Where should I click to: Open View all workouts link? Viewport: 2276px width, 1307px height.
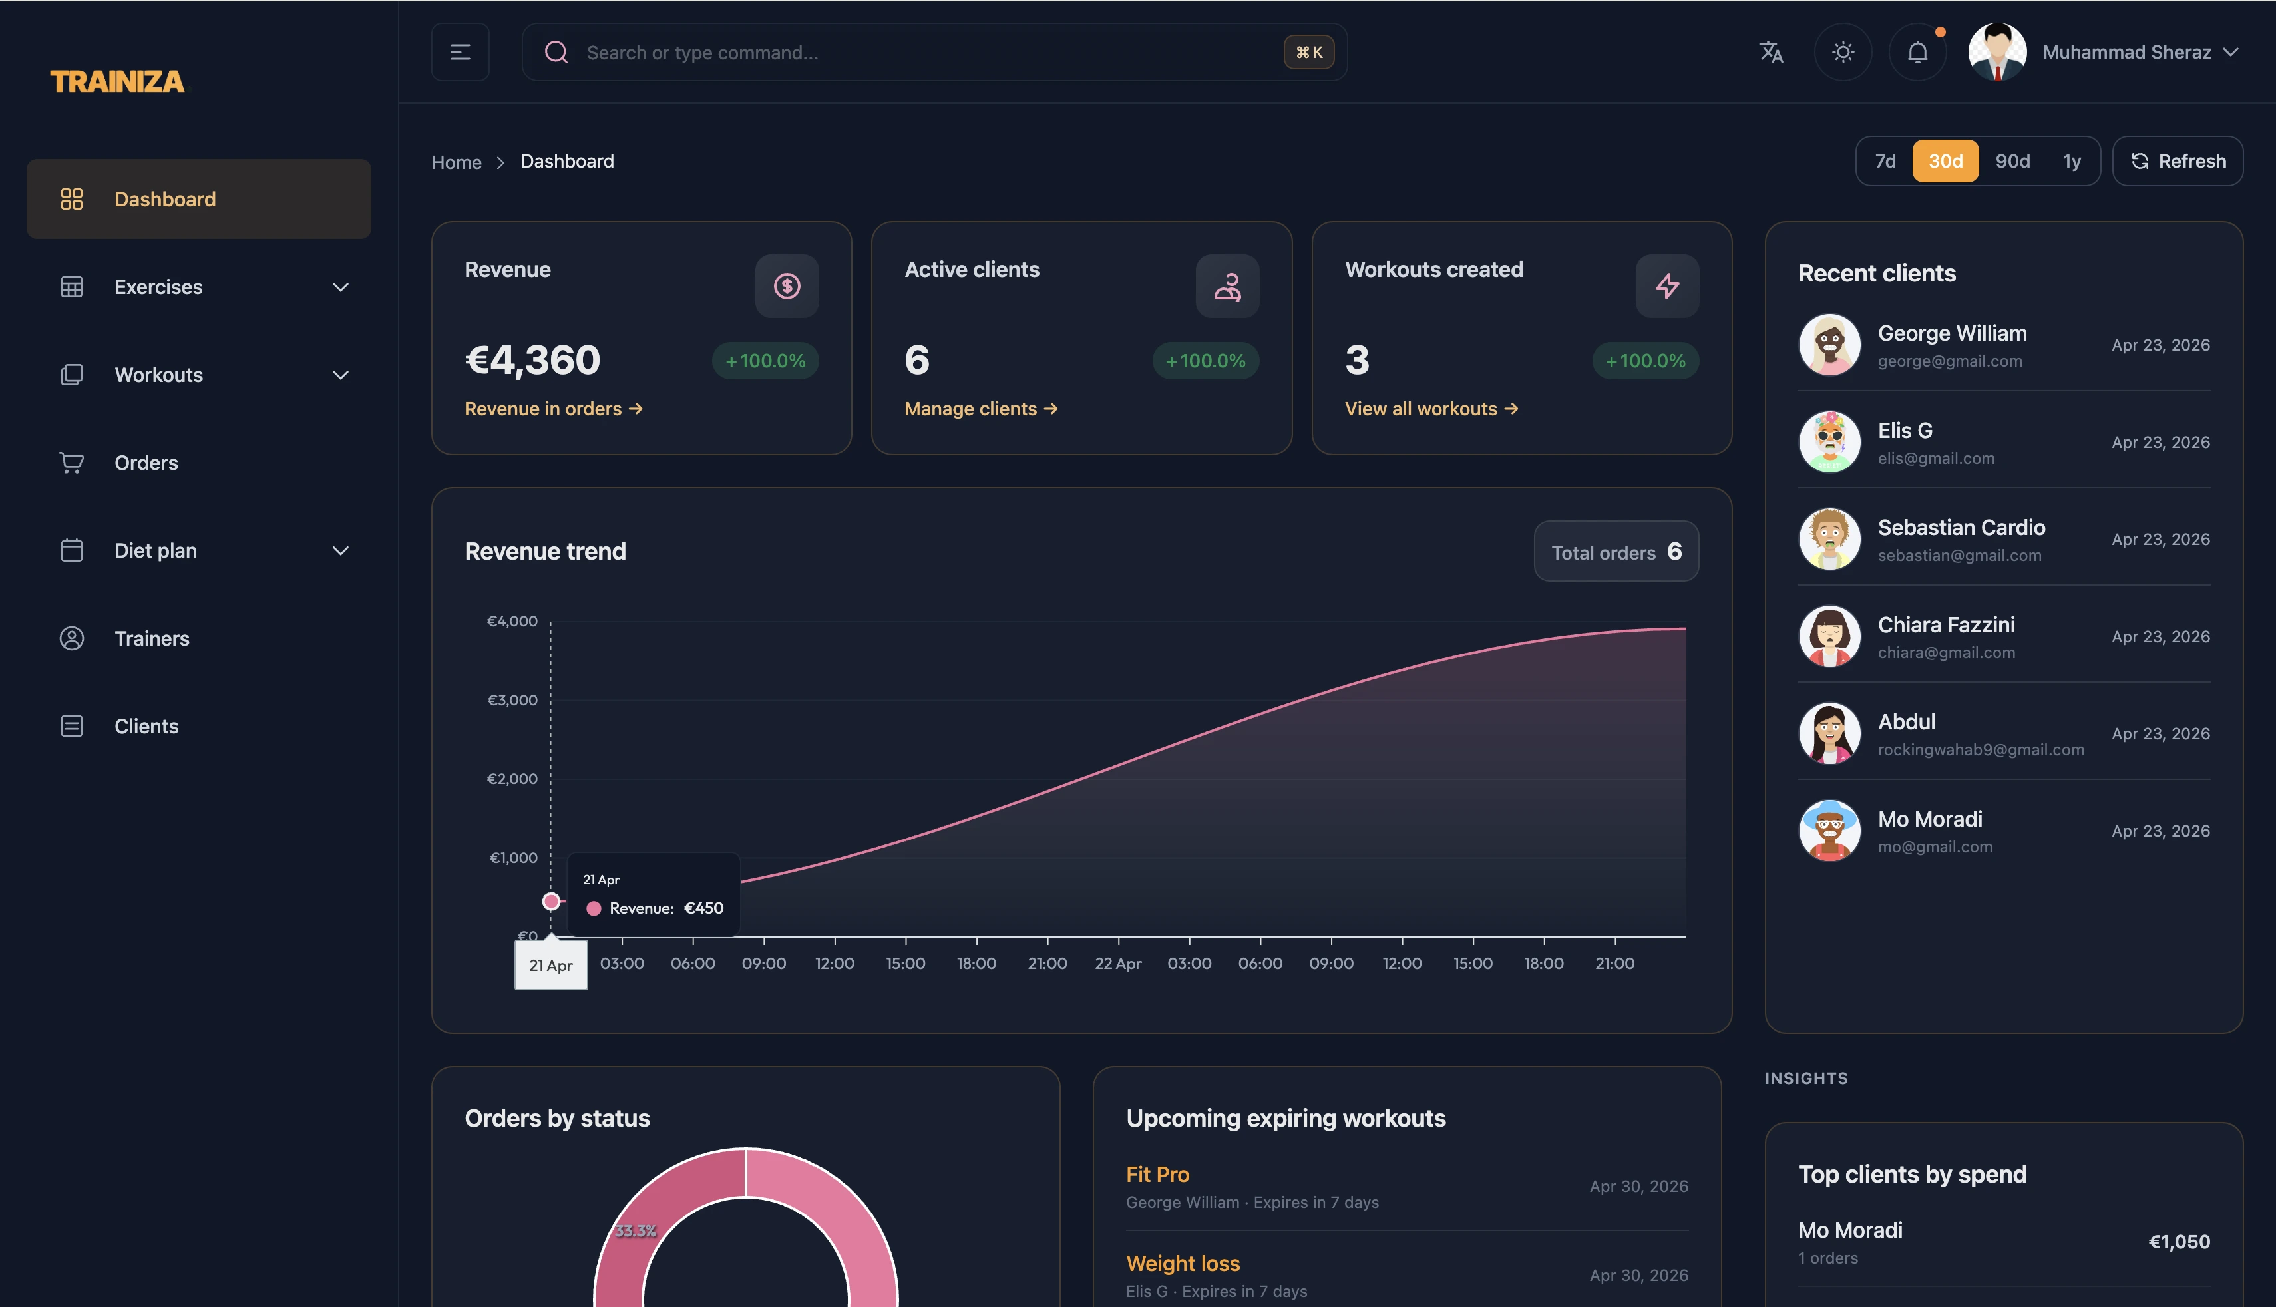(x=1431, y=409)
